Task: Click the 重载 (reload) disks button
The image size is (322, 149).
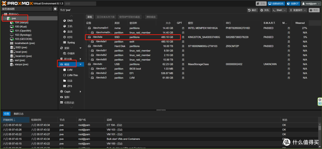Action: [x=90, y=17]
